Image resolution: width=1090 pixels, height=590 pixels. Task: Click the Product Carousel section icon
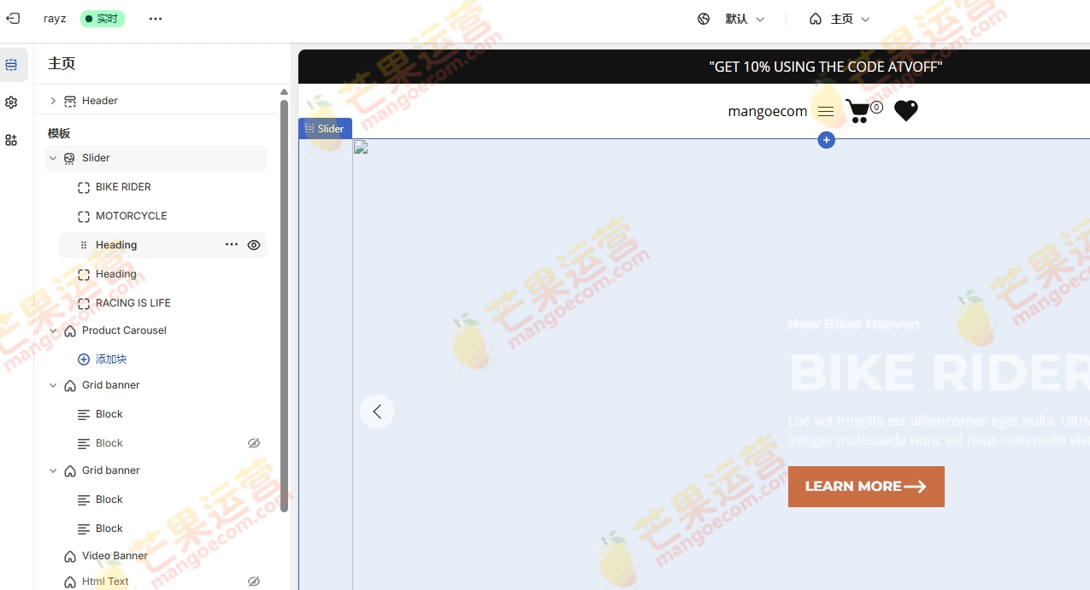pyautogui.click(x=70, y=330)
